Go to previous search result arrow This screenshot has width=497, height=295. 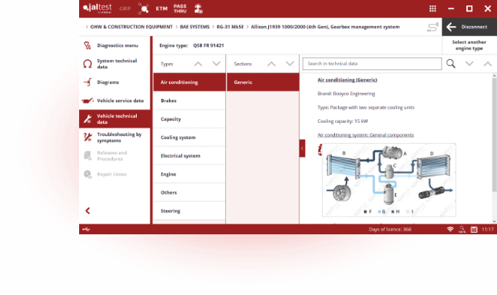(x=488, y=64)
